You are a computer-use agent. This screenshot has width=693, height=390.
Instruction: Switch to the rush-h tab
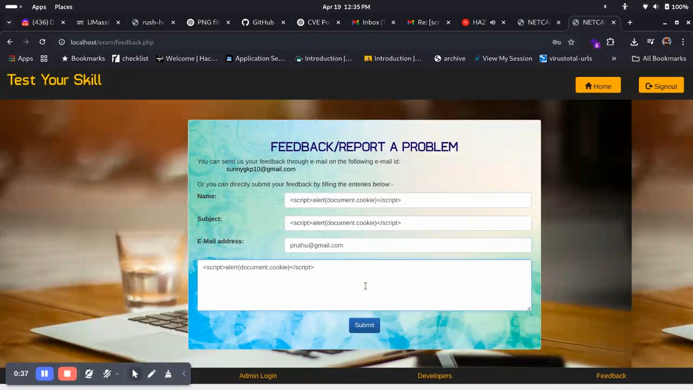tap(153, 22)
